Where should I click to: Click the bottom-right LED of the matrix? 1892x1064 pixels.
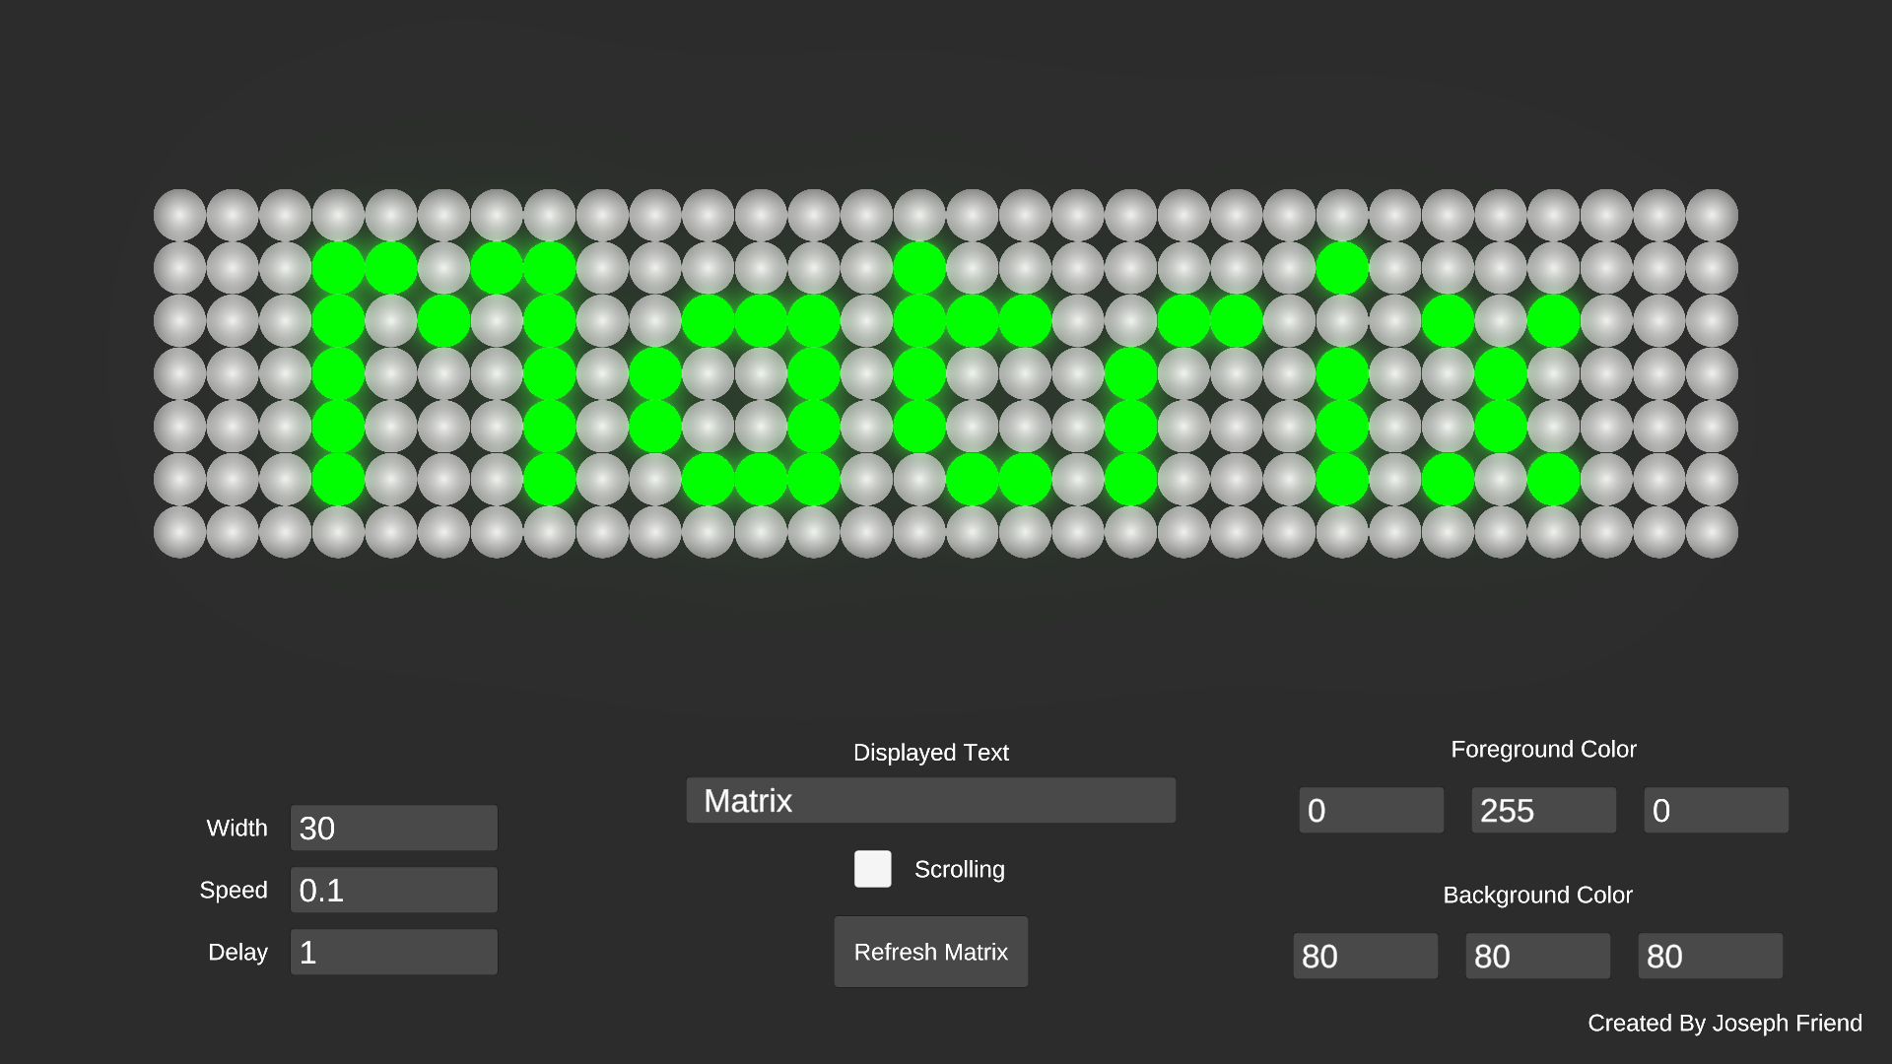(x=1712, y=532)
